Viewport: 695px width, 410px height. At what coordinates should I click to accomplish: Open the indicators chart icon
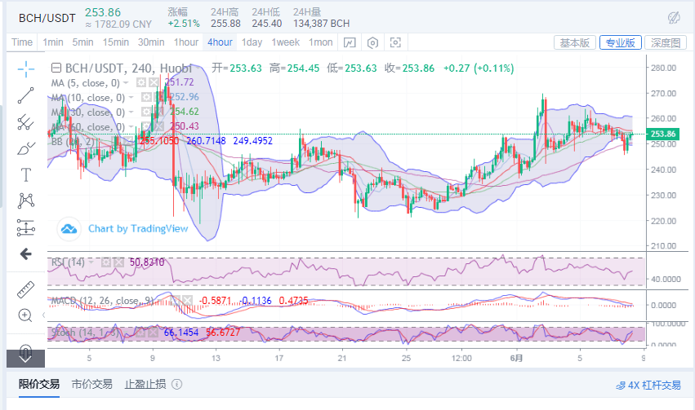coord(350,42)
